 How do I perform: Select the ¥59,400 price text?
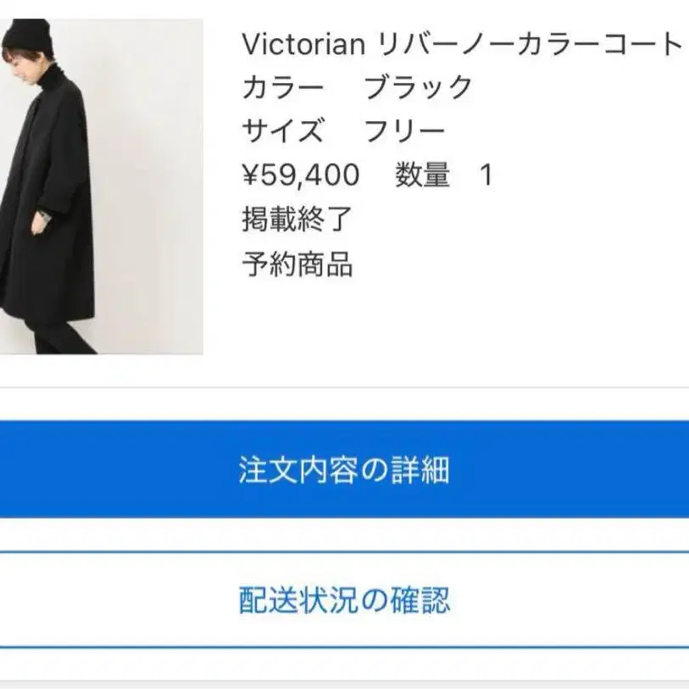point(301,175)
